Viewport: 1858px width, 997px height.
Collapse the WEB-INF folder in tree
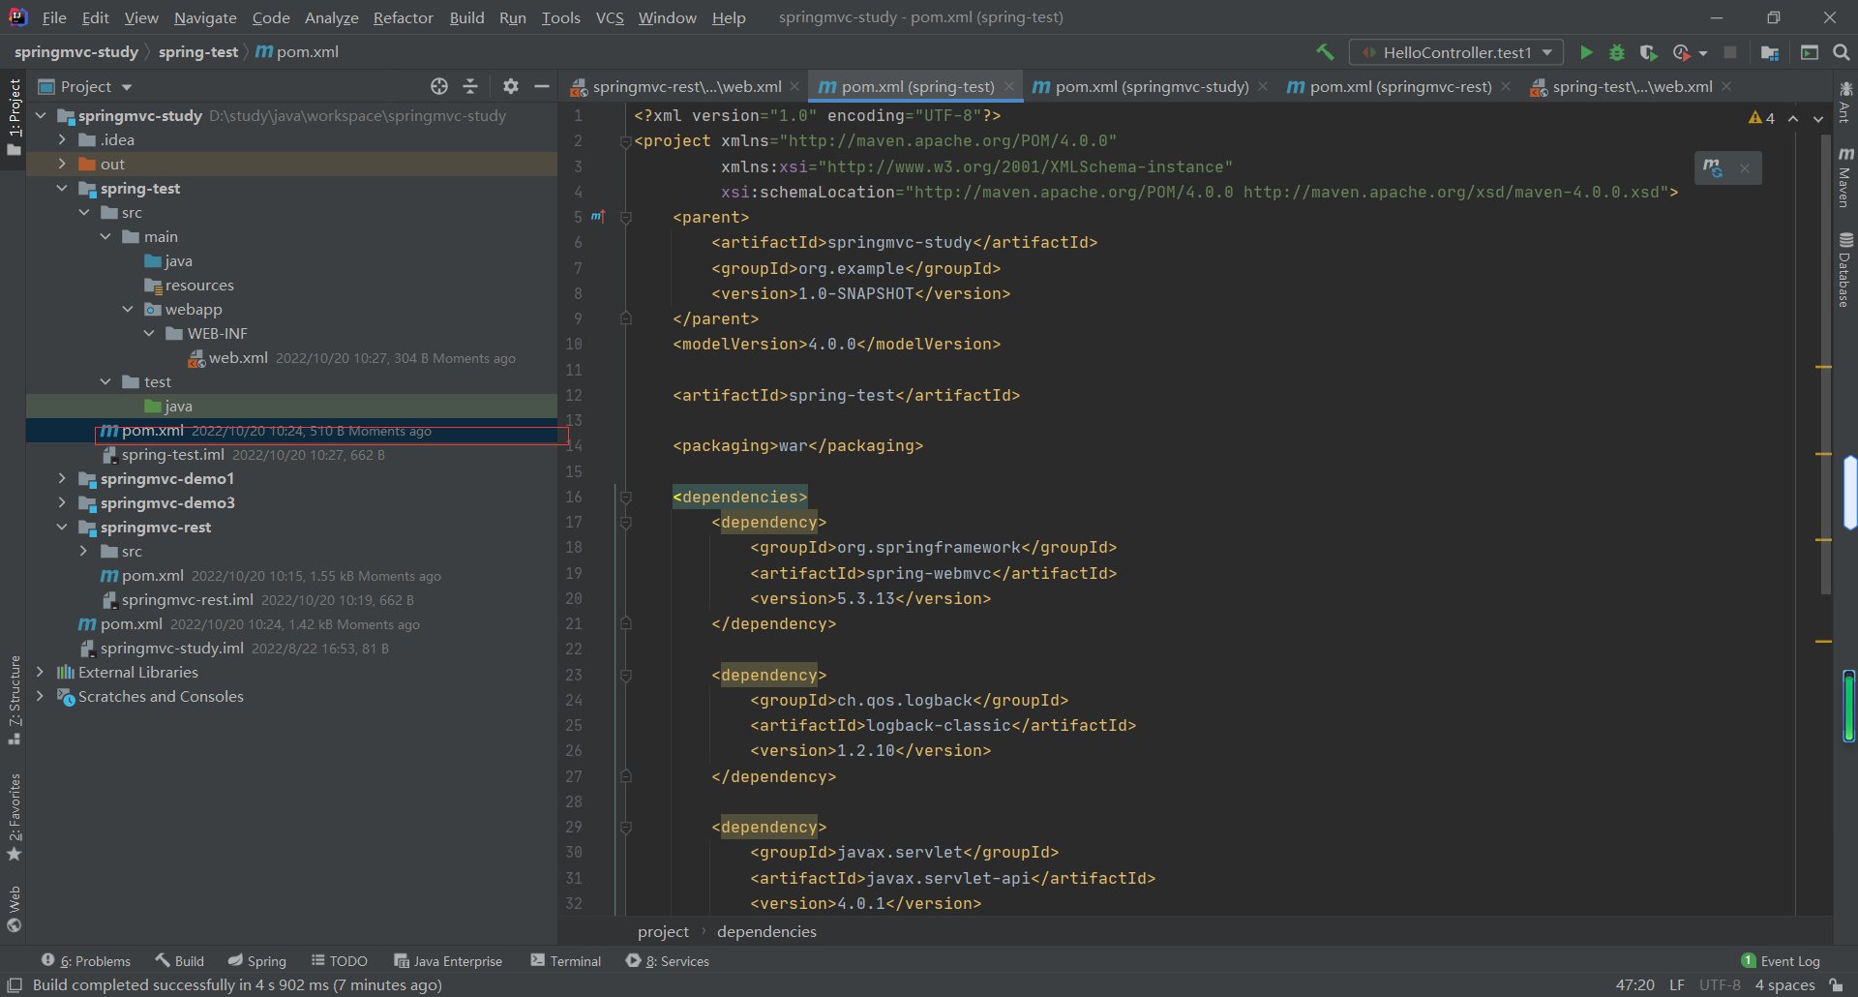(149, 333)
